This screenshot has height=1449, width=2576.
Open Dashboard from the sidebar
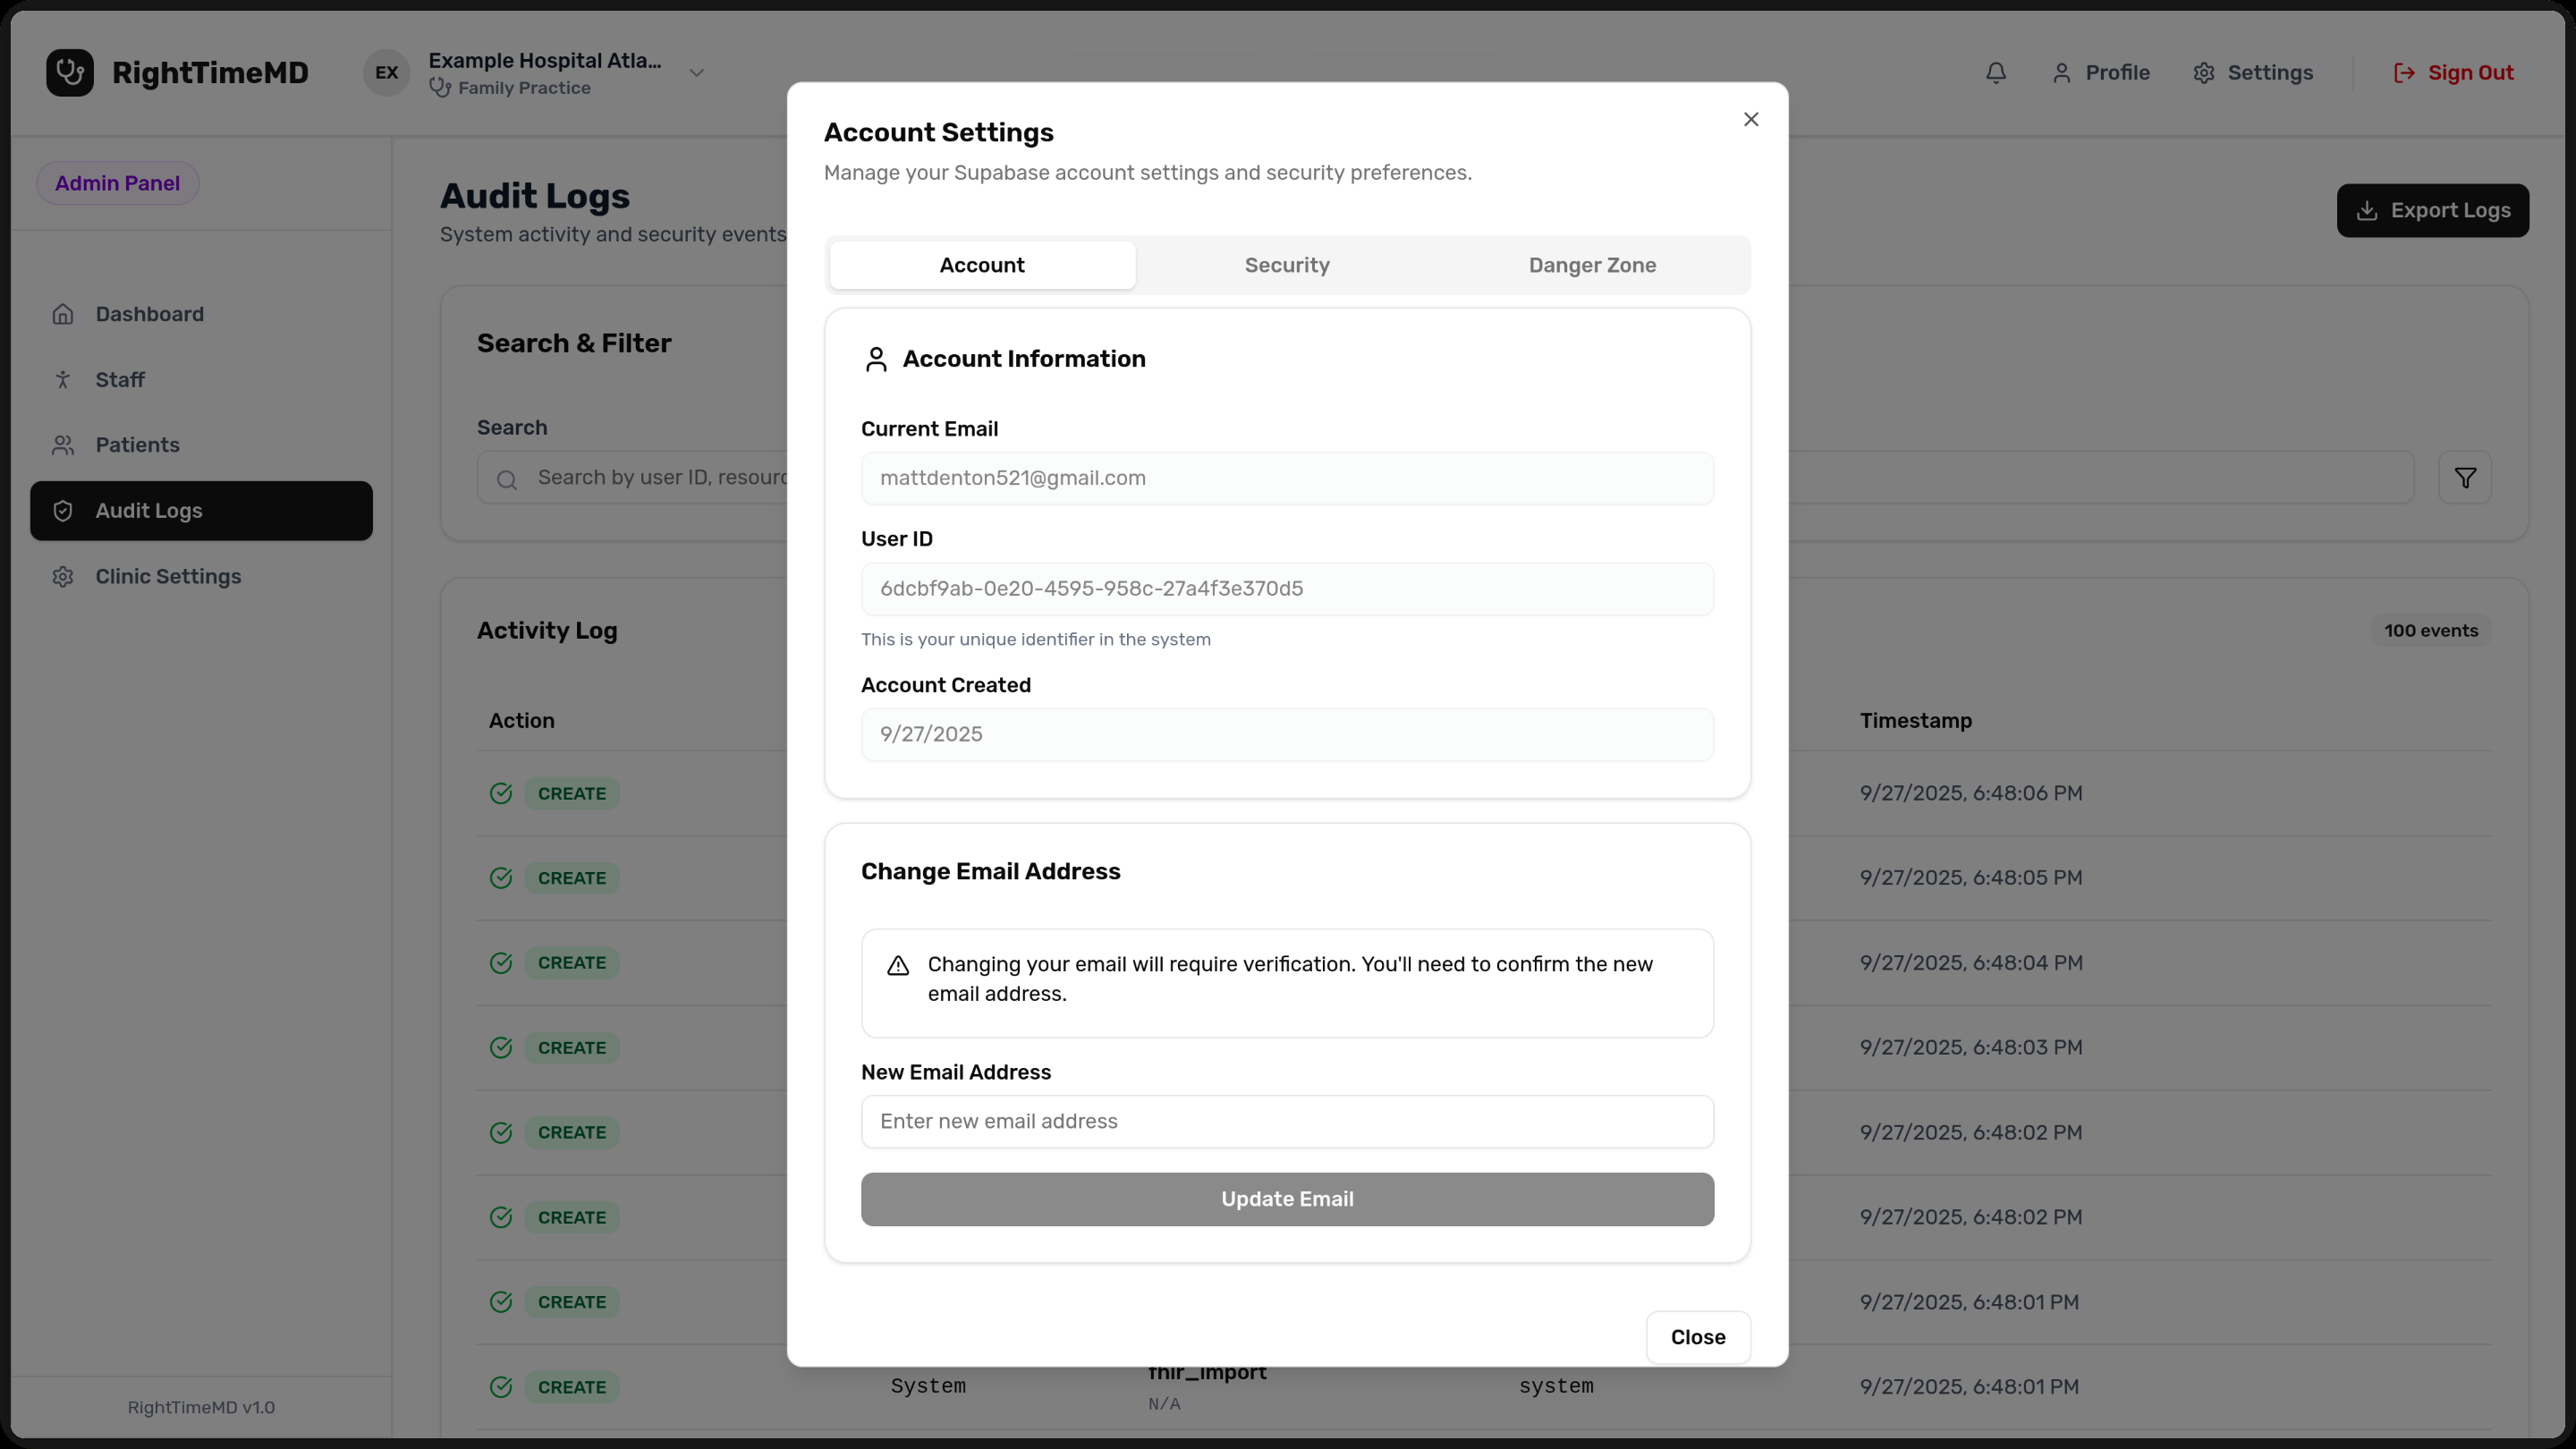(149, 314)
